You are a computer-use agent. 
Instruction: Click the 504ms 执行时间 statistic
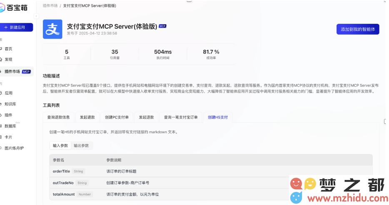tap(163, 54)
